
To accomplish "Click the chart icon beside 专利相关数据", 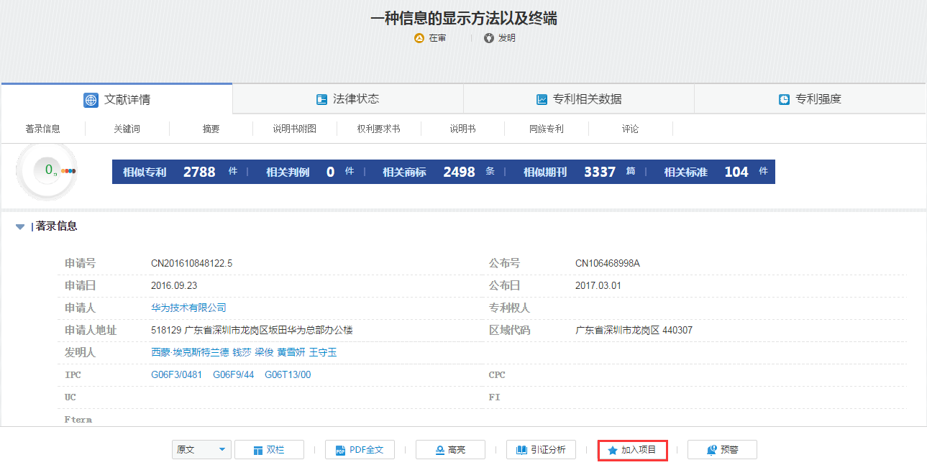I will [x=542, y=100].
